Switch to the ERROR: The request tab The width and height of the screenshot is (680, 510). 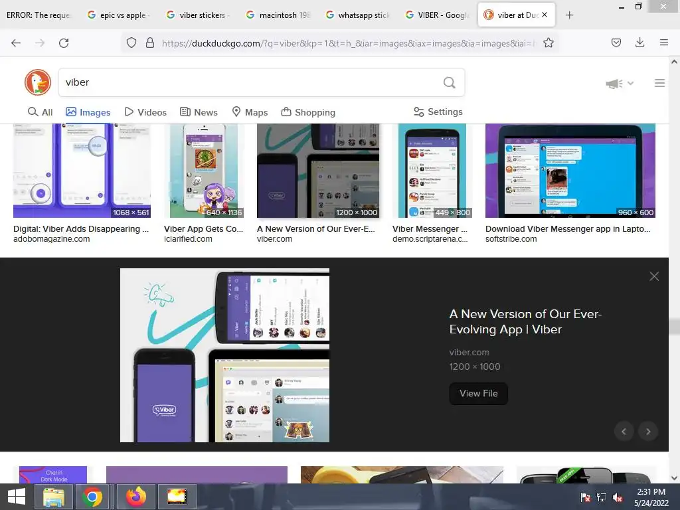tap(38, 15)
